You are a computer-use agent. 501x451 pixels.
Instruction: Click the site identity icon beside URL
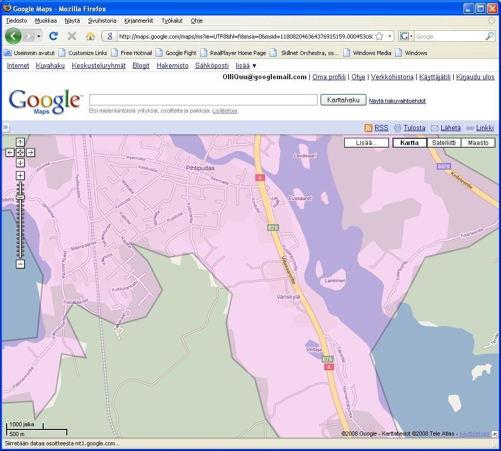click(x=109, y=36)
